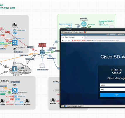Screen dimensions: 125x118
Task: Click the password input field
Action: tap(112, 90)
